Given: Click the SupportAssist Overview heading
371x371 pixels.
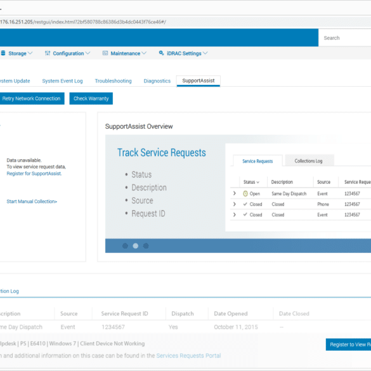Looking at the screenshot, I should point(139,126).
